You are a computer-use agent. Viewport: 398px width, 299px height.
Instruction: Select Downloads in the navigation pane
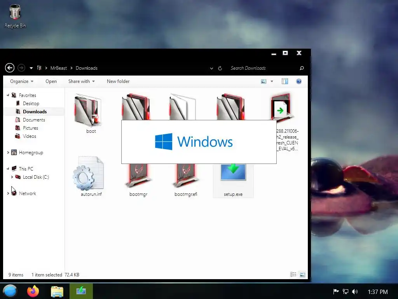35,112
